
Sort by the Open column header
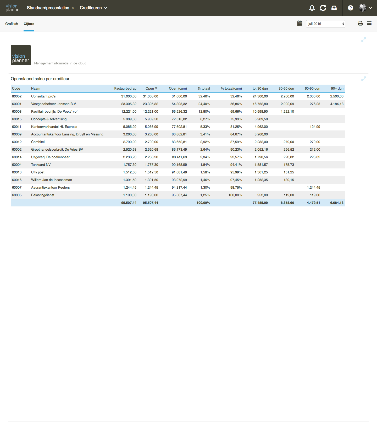click(151, 89)
